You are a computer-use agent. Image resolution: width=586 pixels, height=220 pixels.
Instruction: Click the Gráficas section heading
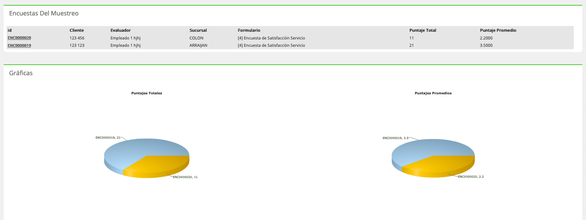coord(21,73)
